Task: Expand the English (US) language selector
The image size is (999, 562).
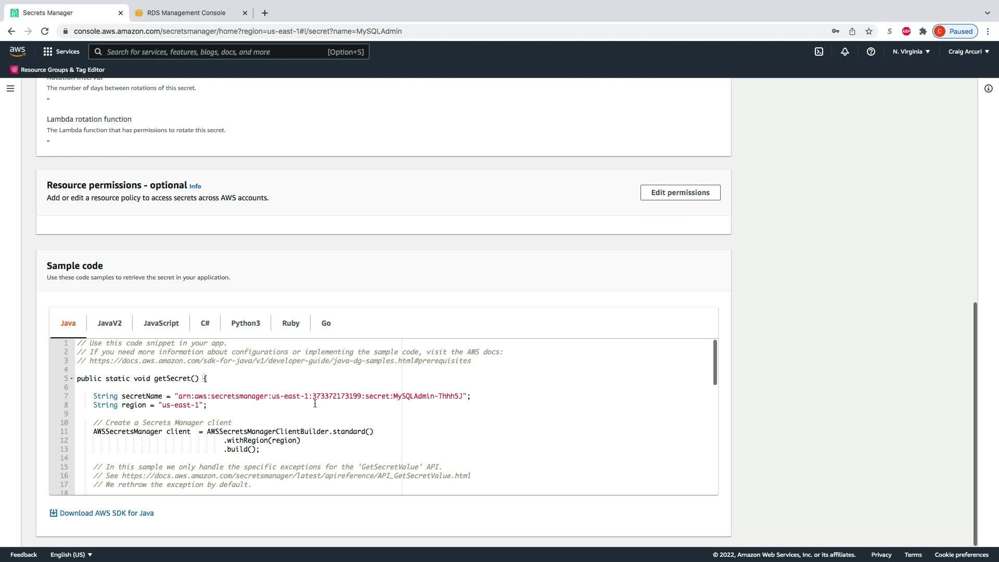Action: 71,555
